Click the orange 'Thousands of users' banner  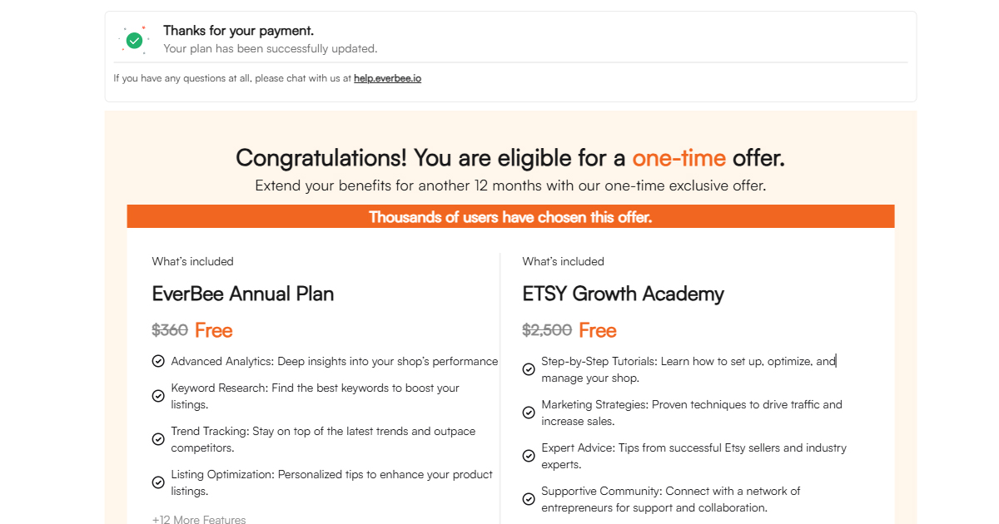click(510, 217)
